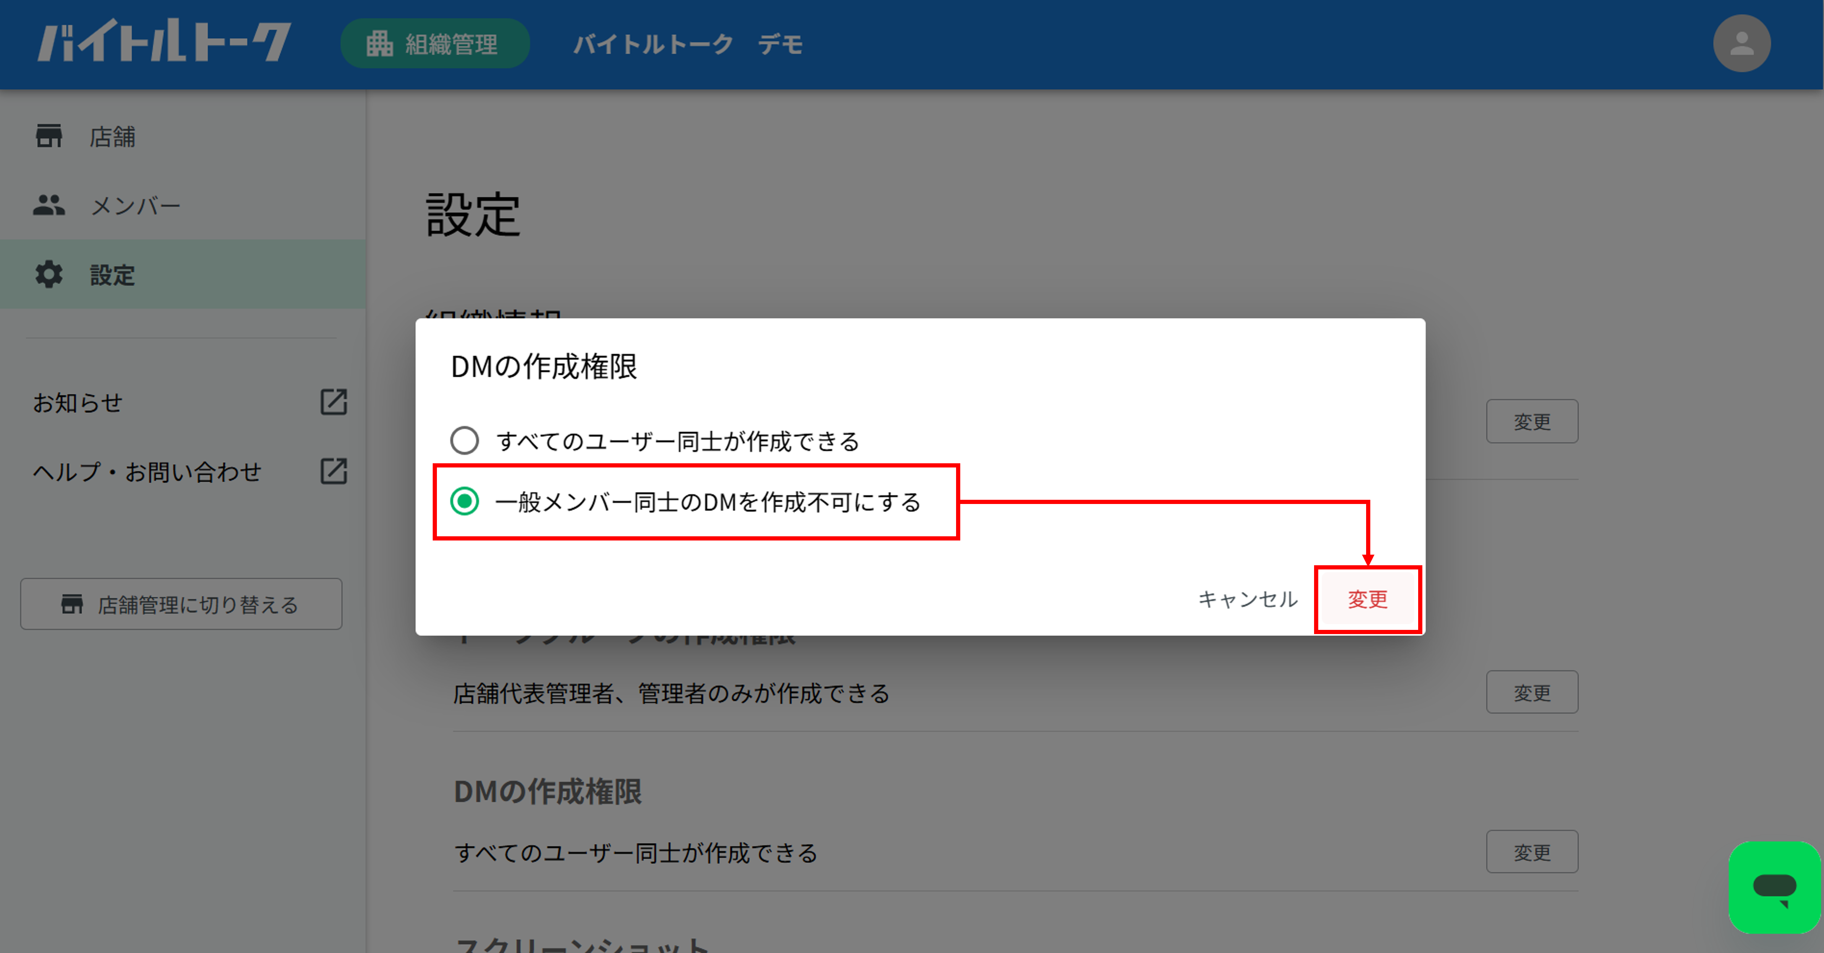Click 店舗管理に切り替える button
Image resolution: width=1824 pixels, height=953 pixels.
181,604
